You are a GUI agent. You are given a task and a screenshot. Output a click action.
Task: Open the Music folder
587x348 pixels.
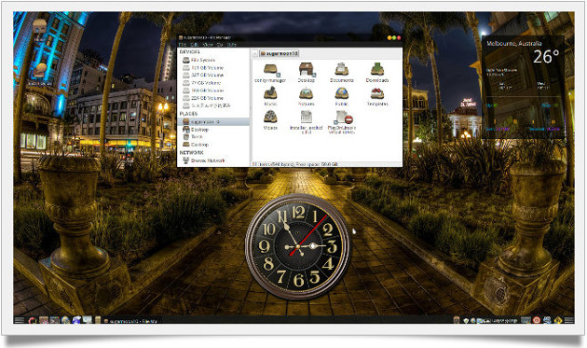pos(270,96)
